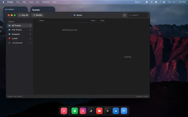Open the YouTube dock icon
188x117 pixels.
click(99, 111)
